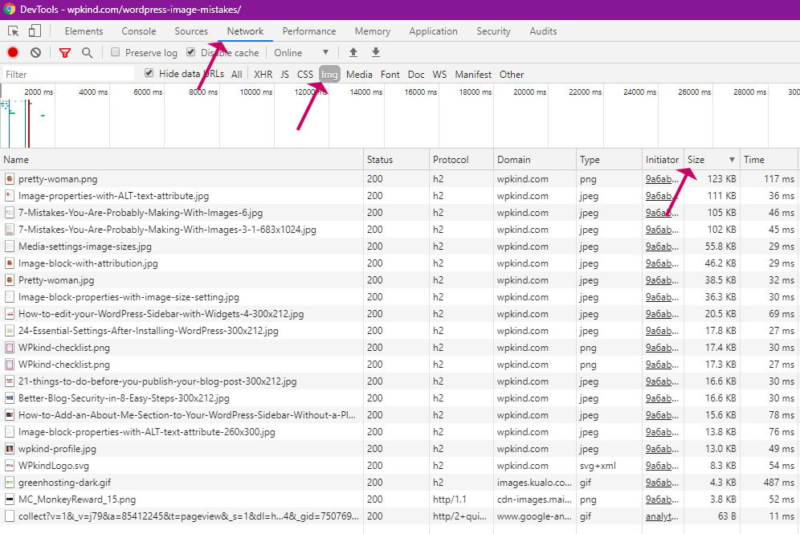Click the Media-settings-image-sizes.jpg file icon

click(9, 247)
